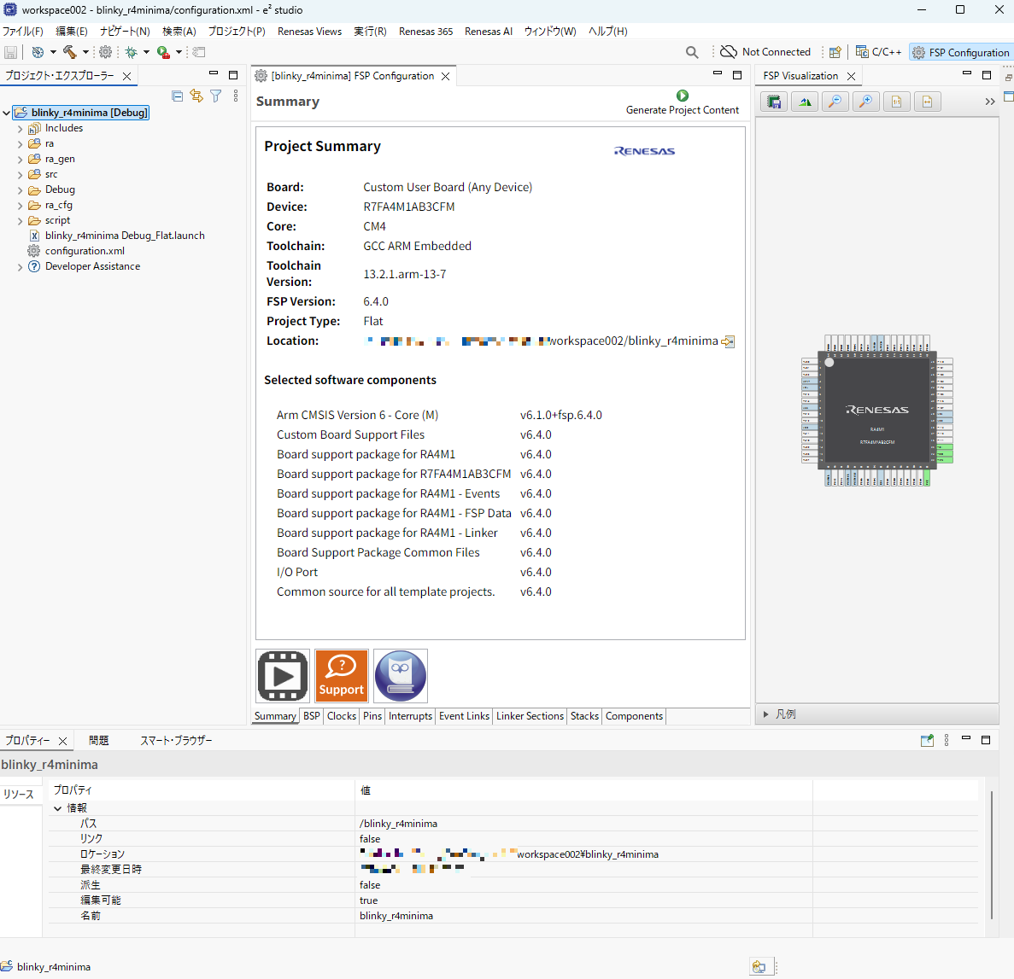Click the gear icon in main toolbar
The image size is (1014, 979).
105,52
